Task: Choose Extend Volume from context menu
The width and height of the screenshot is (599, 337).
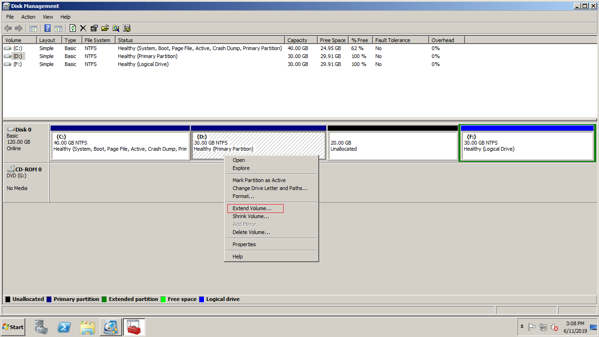Action: pyautogui.click(x=252, y=208)
